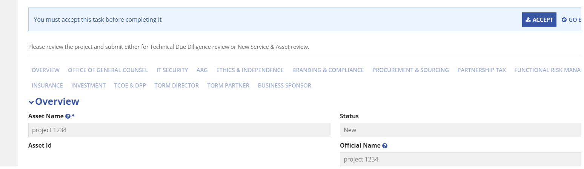Click the Official Name help icon

pyautogui.click(x=385, y=146)
